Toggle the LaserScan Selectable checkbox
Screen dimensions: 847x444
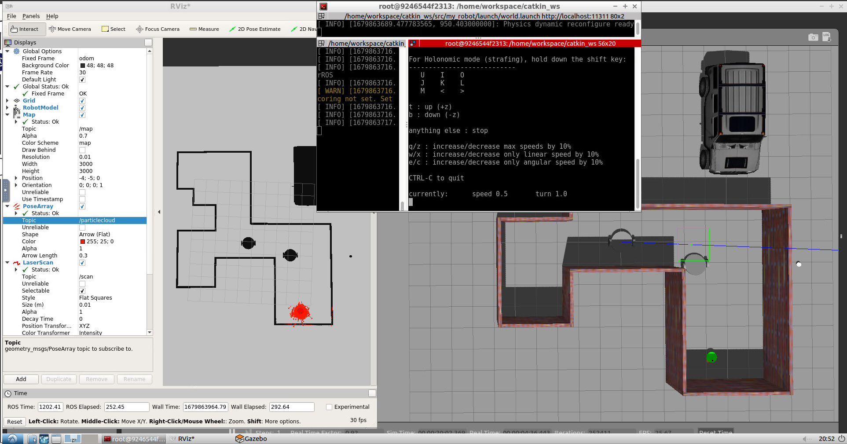click(x=82, y=291)
